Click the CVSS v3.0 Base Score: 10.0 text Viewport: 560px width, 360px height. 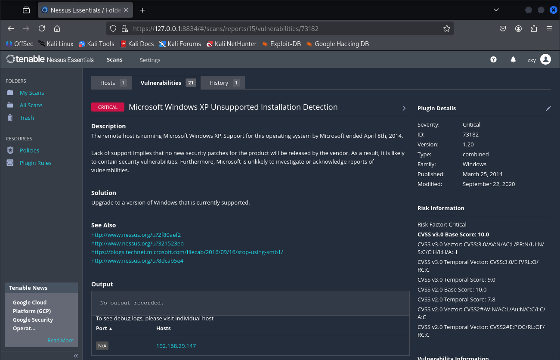[453, 235]
